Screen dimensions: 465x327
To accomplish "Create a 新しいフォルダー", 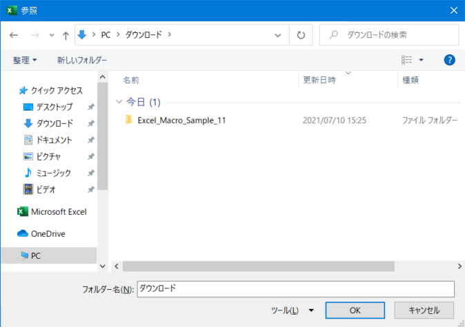I will (82, 60).
